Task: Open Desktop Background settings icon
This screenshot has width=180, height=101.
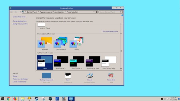Action: pyautogui.click(x=46, y=75)
